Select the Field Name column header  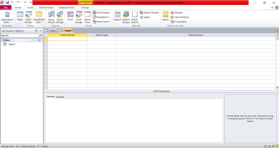coord(67,35)
